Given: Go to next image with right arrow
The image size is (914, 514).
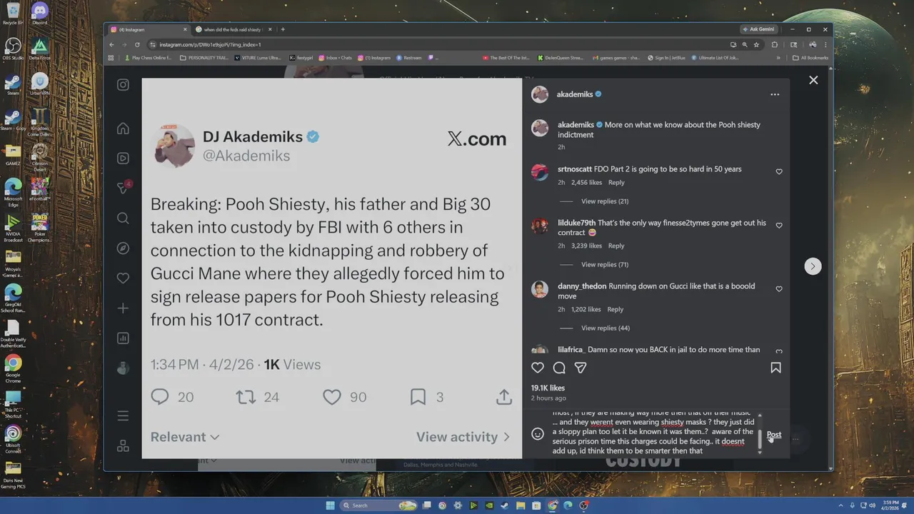Looking at the screenshot, I should tap(813, 266).
